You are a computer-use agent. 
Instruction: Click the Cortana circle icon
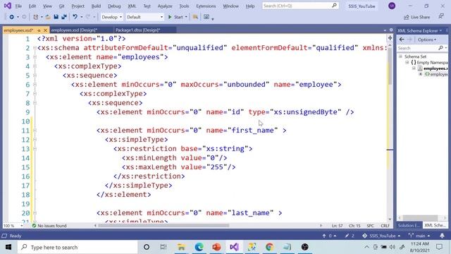click(147, 247)
